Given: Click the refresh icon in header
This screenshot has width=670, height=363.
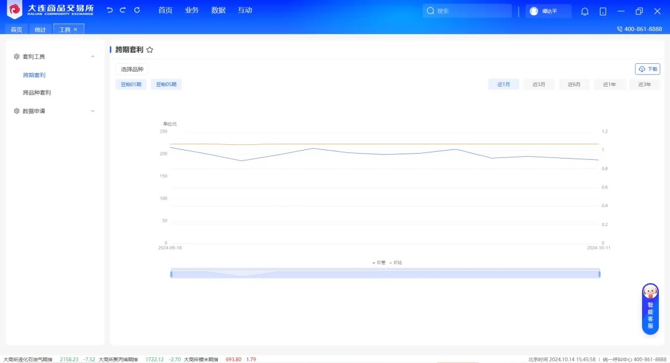Looking at the screenshot, I should [137, 11].
